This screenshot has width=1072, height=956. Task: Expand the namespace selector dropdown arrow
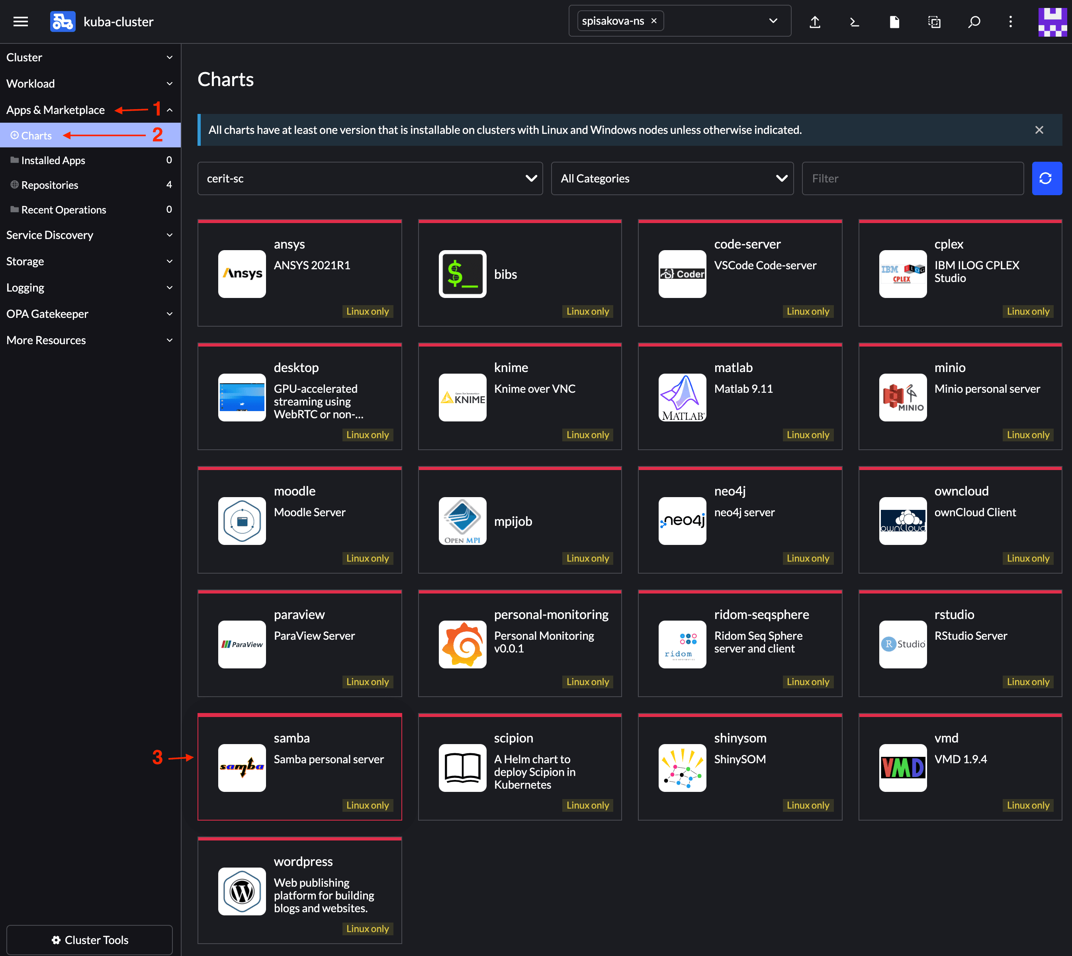coord(773,21)
